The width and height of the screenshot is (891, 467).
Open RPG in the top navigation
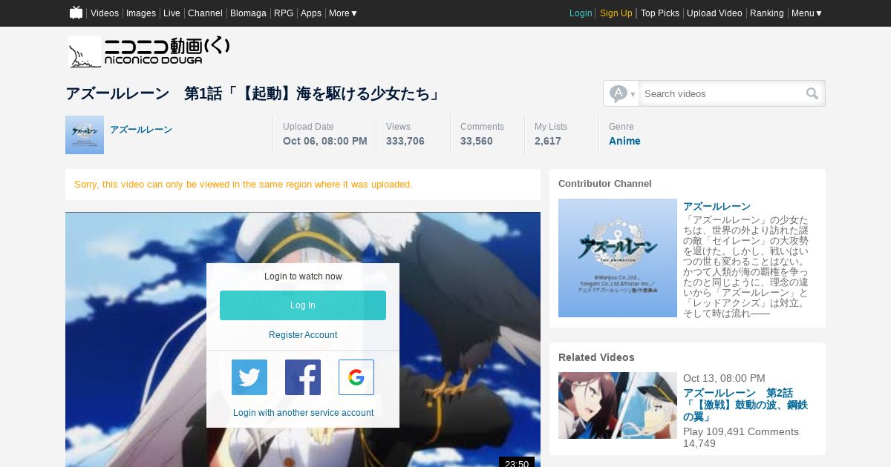pos(284,13)
